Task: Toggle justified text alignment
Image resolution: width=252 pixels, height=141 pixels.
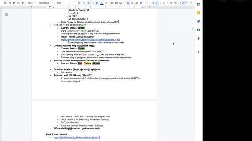Action: 141,3
